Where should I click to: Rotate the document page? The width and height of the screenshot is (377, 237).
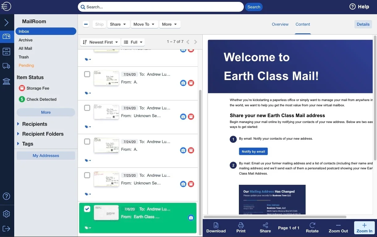click(x=312, y=228)
